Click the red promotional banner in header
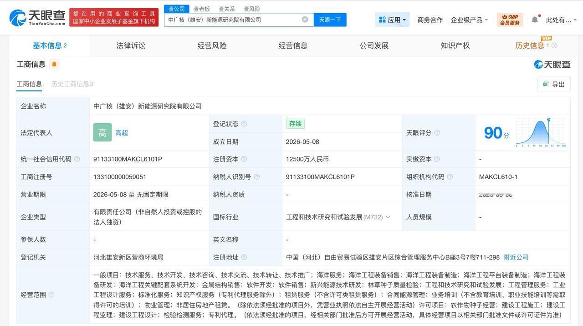The height and width of the screenshot is (326, 583). tap(114, 18)
